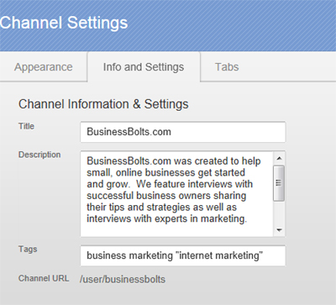The width and height of the screenshot is (336, 305).
Task: Click the /user/businessbolts channel URL
Action: (x=123, y=279)
